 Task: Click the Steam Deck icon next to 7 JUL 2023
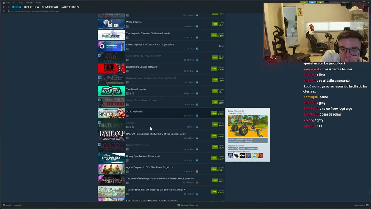pos(197,37)
